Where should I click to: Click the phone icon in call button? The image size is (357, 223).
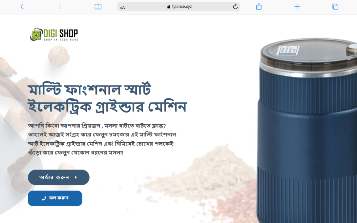44,198
